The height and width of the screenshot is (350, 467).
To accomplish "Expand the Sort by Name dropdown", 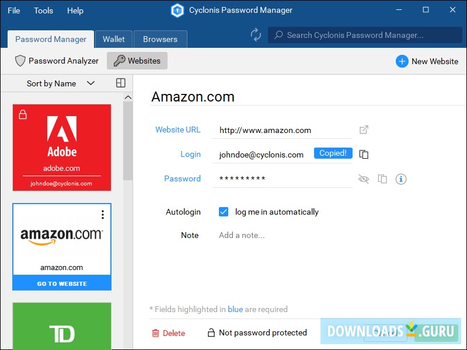I will click(x=90, y=83).
